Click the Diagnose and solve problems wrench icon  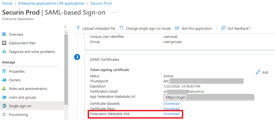click(4, 52)
